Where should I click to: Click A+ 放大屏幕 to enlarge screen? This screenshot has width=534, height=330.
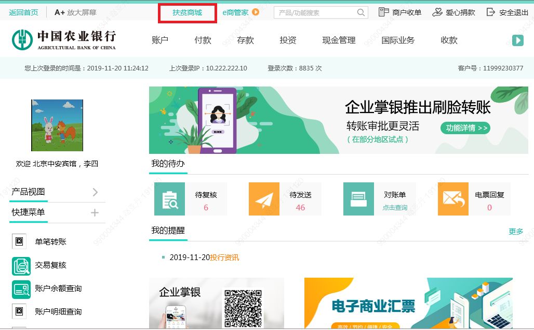click(x=76, y=12)
